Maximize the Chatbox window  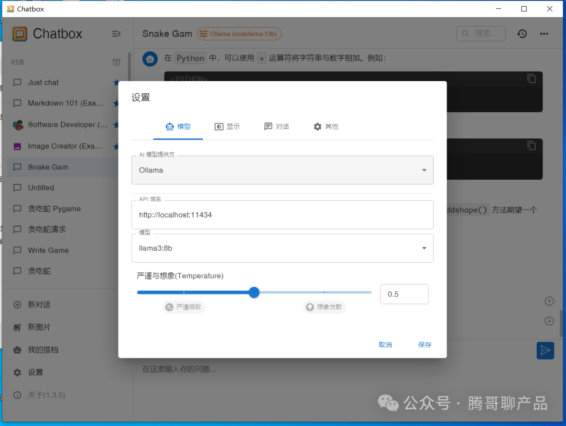click(524, 9)
